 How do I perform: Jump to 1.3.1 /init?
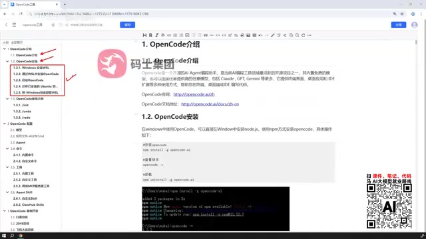pyautogui.click(x=21, y=105)
